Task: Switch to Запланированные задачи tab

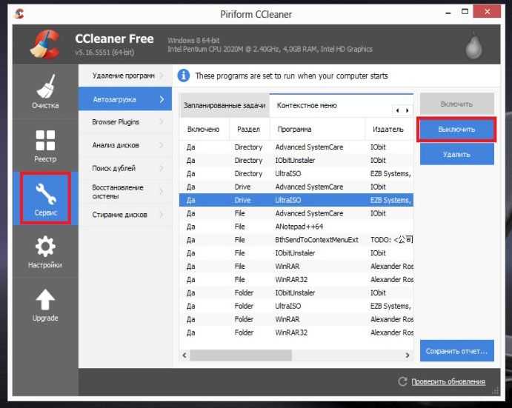Action: [225, 105]
